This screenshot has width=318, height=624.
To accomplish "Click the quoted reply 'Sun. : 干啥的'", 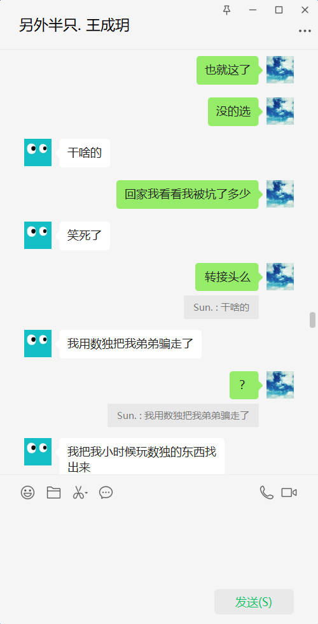I will pyautogui.click(x=221, y=307).
